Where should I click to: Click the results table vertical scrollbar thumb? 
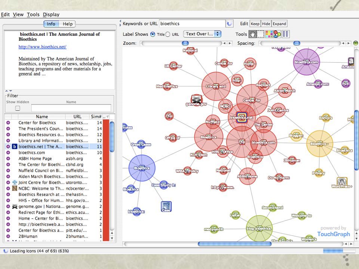[x=112, y=137]
